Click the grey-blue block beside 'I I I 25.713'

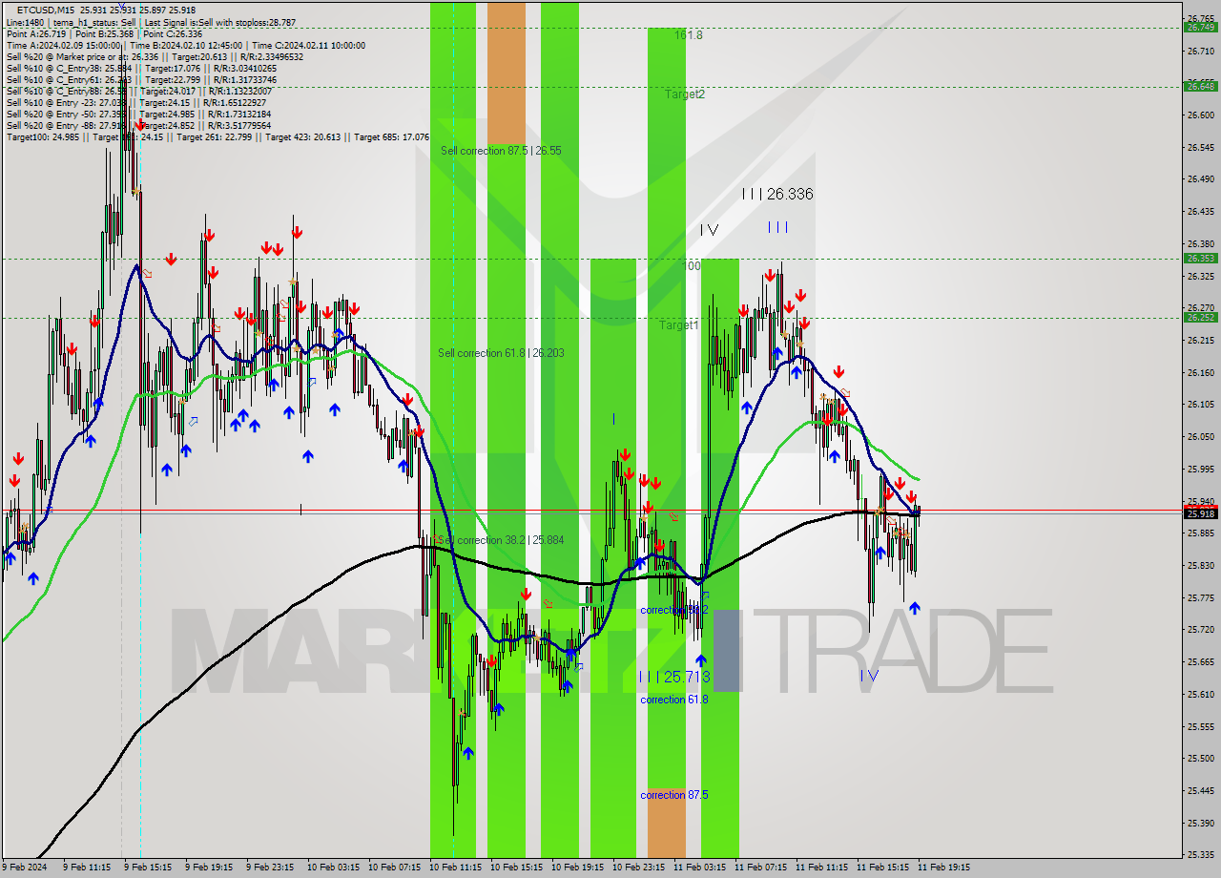click(x=726, y=651)
